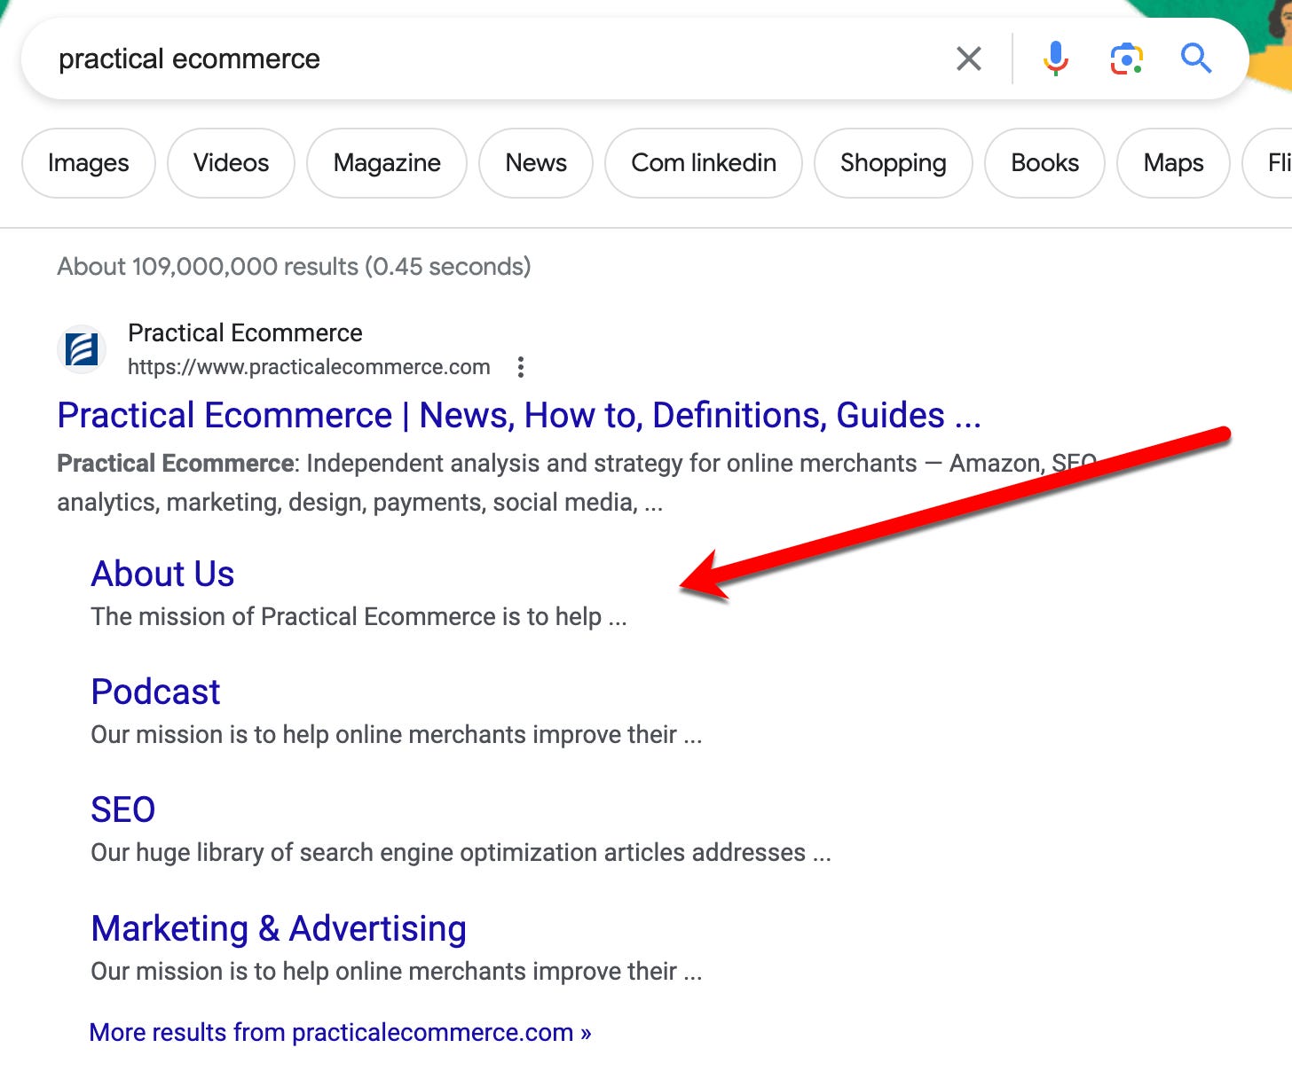Switch to News results
1292x1087 pixels.
(536, 163)
